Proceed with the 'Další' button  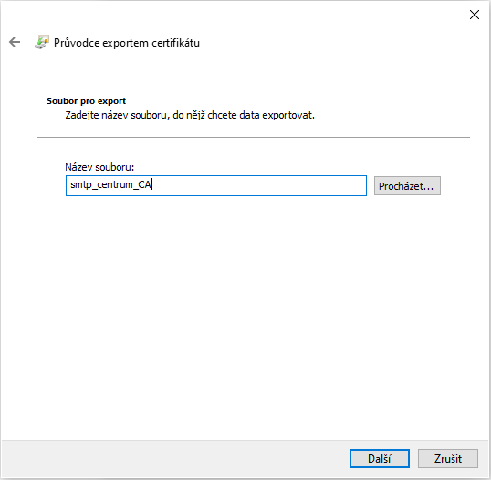click(380, 458)
